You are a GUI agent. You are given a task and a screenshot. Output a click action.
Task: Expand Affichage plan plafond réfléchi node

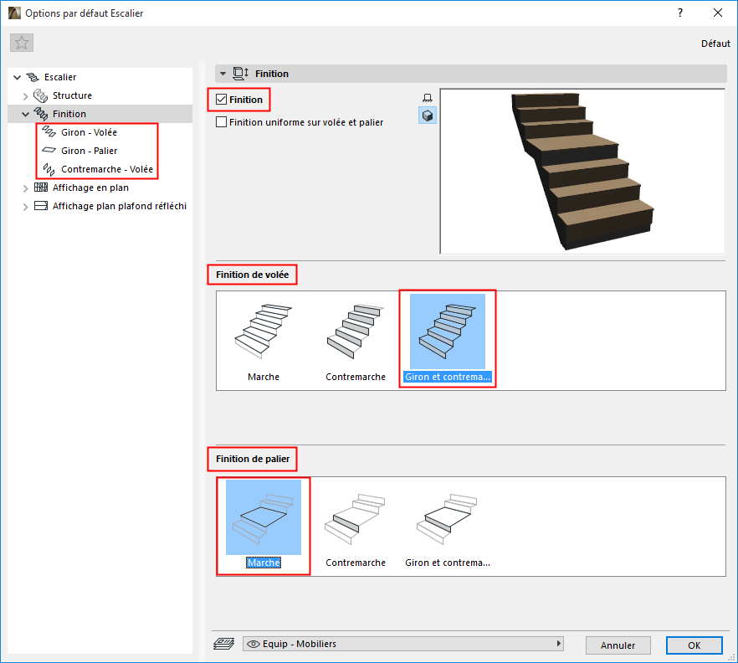[x=25, y=207]
